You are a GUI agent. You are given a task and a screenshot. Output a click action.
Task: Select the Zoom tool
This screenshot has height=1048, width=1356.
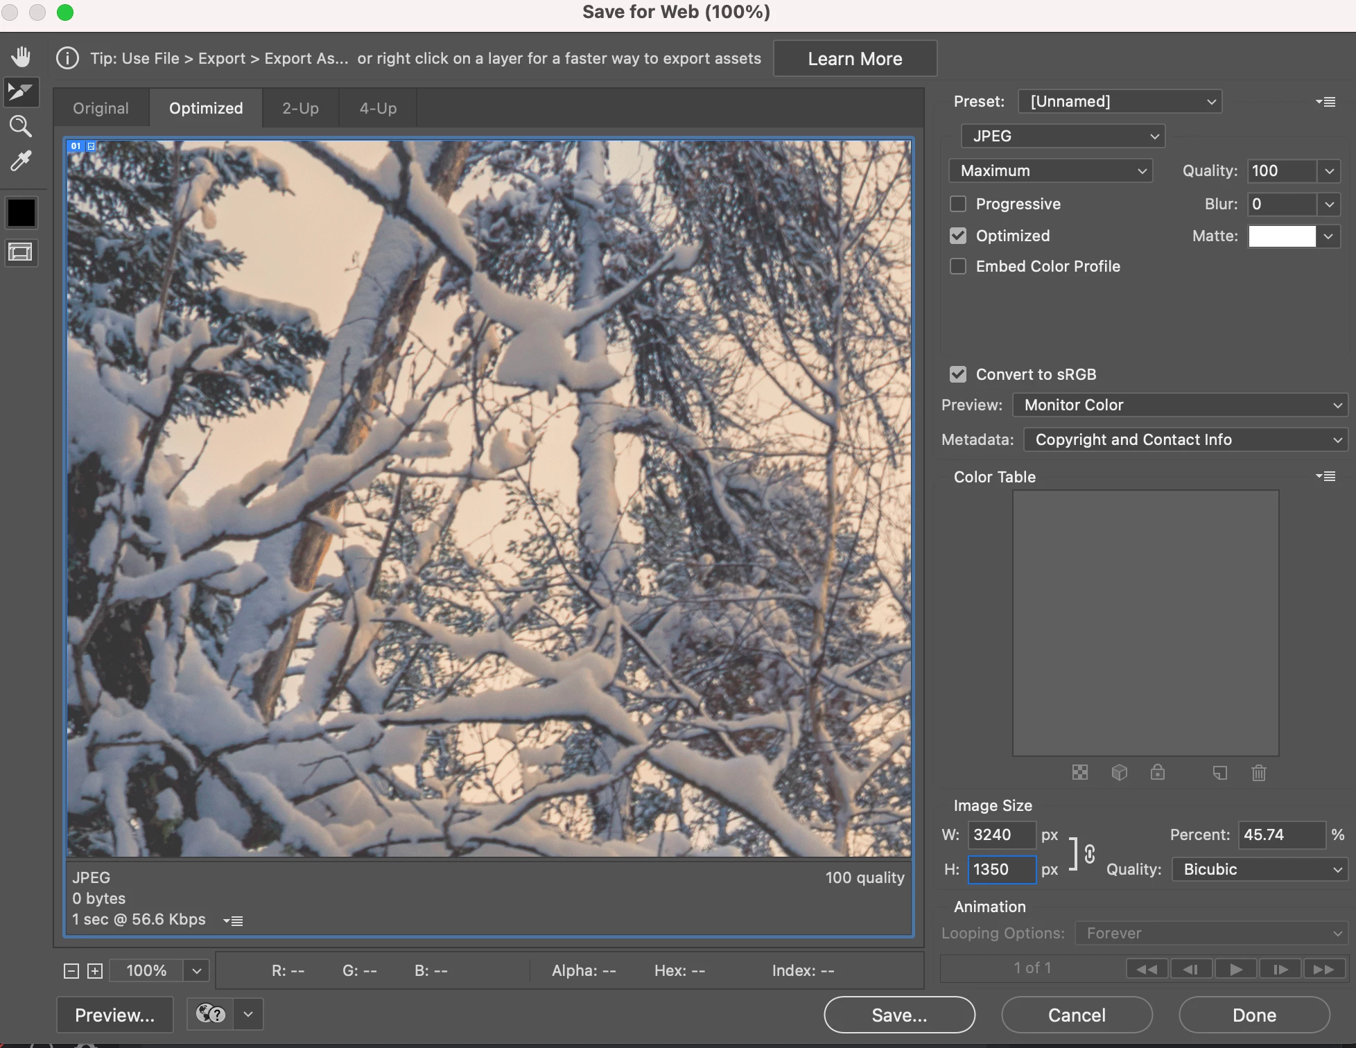[21, 126]
